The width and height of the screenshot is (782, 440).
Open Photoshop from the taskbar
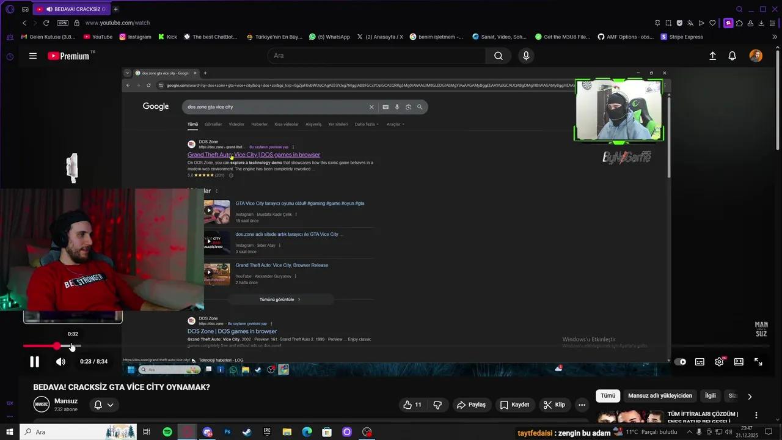(x=227, y=432)
